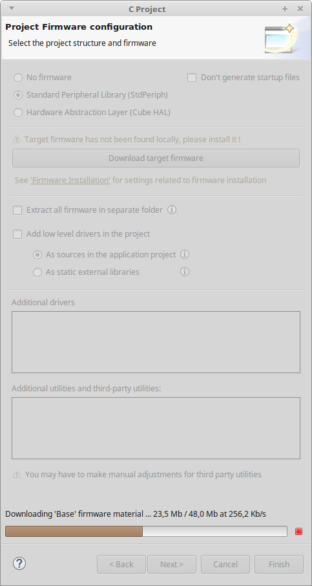
Task: Stop the firmware download with red square
Action: coord(298,531)
